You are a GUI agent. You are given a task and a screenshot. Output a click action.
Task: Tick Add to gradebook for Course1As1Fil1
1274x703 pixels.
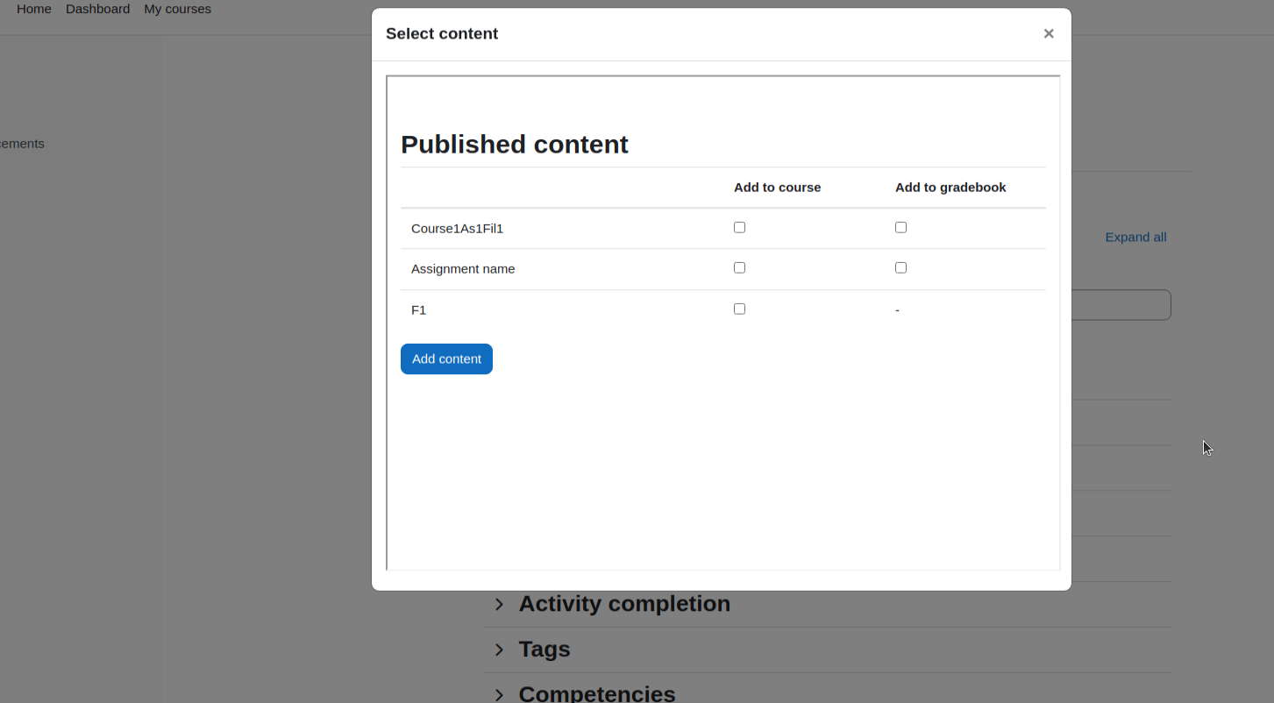point(900,227)
